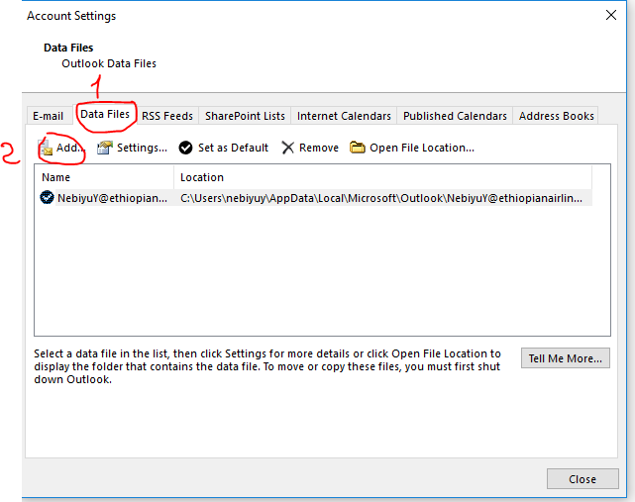Click the C:\Users\nebiyuy\AppData location path cell

(381, 198)
